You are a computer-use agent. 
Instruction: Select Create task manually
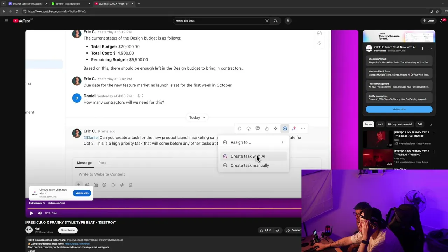[254, 165]
